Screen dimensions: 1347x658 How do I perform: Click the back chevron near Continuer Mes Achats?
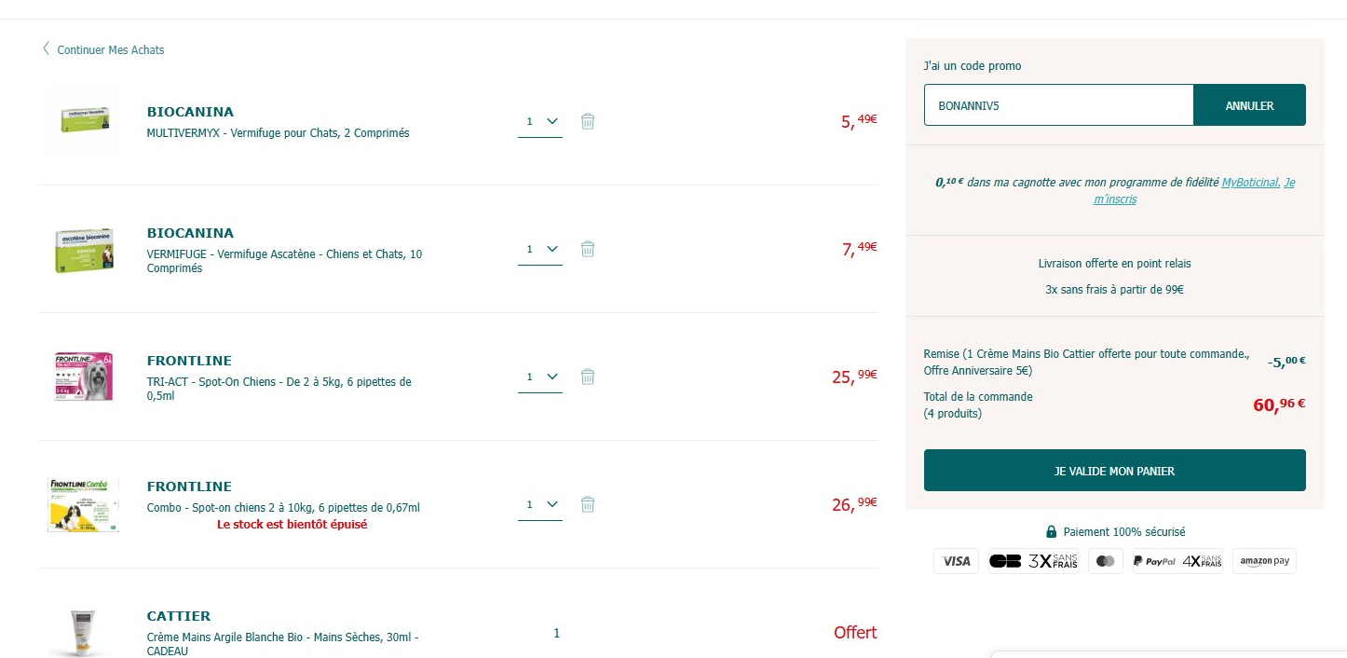coord(46,48)
